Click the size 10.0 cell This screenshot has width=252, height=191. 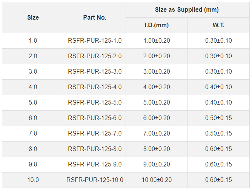(x=33, y=180)
